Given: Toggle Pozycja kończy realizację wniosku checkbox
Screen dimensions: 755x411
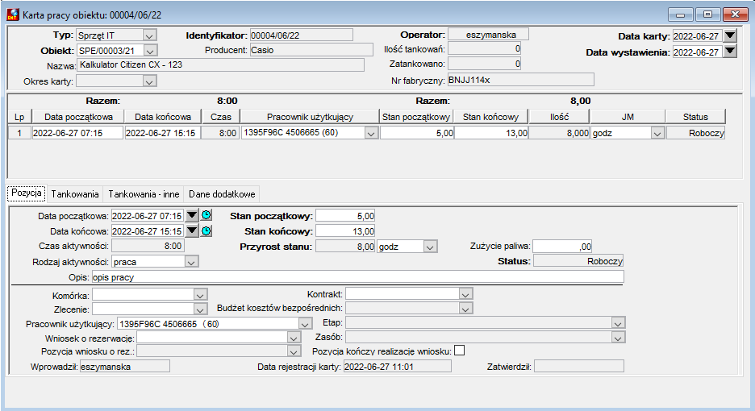Looking at the screenshot, I should pos(459,351).
